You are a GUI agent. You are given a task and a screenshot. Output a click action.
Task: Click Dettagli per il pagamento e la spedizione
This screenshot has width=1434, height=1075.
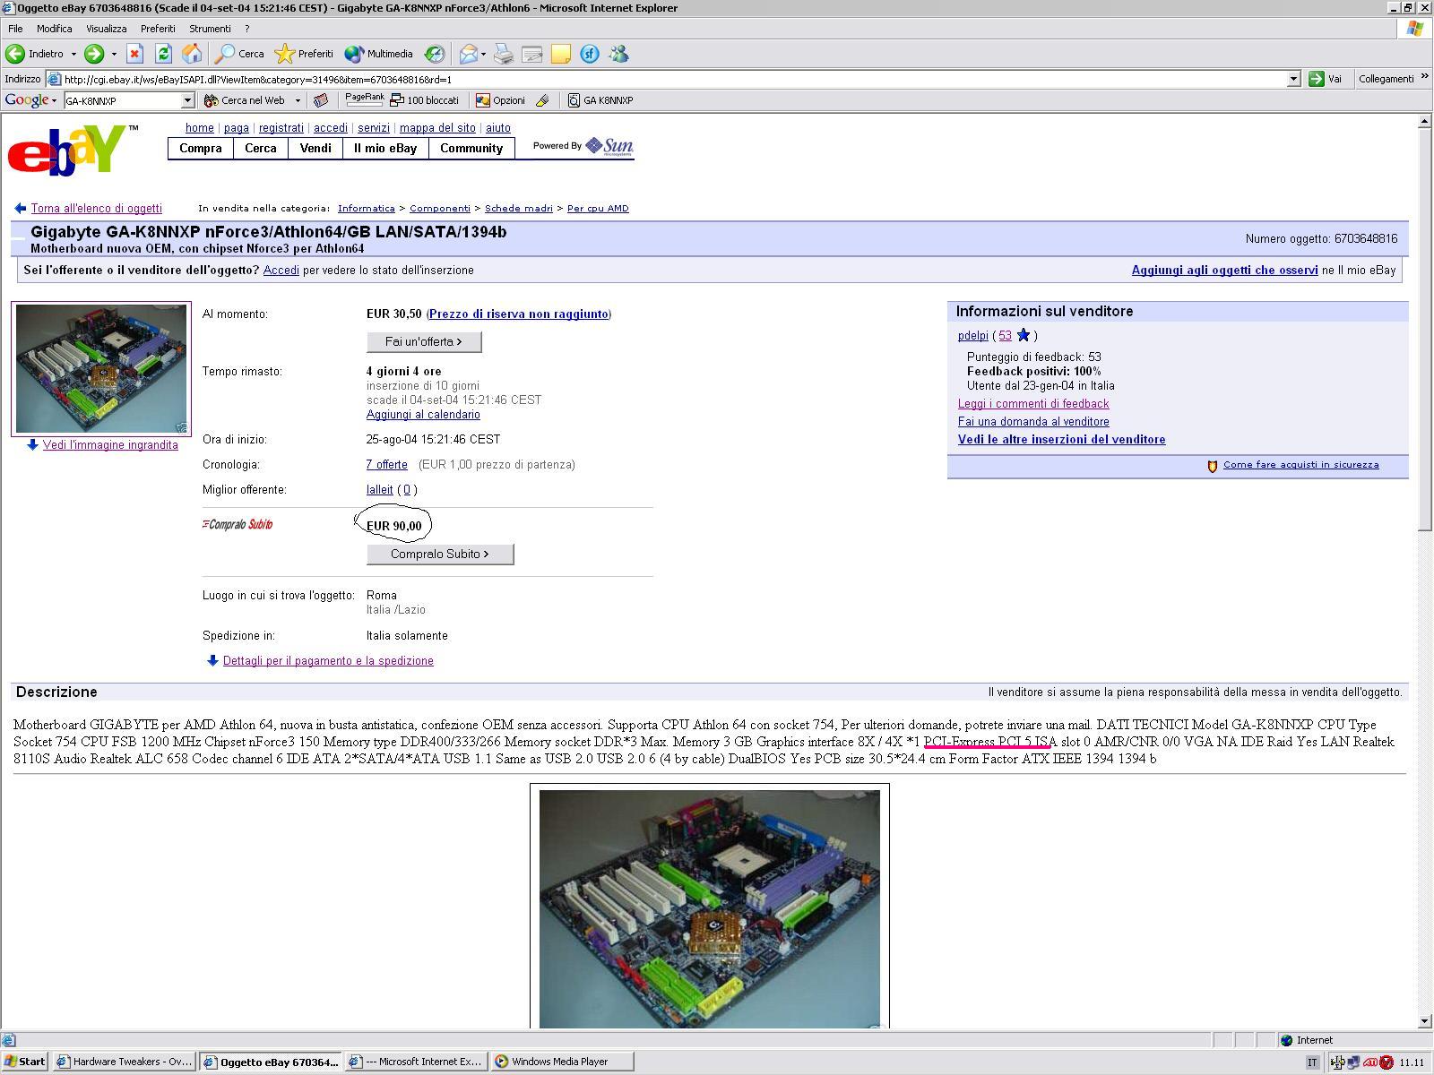point(328,661)
